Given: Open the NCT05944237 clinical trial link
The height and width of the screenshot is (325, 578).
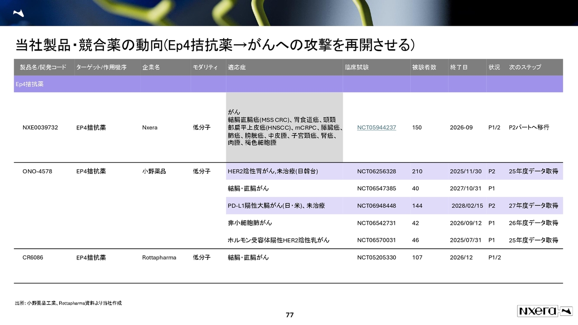Looking at the screenshot, I should click(376, 127).
